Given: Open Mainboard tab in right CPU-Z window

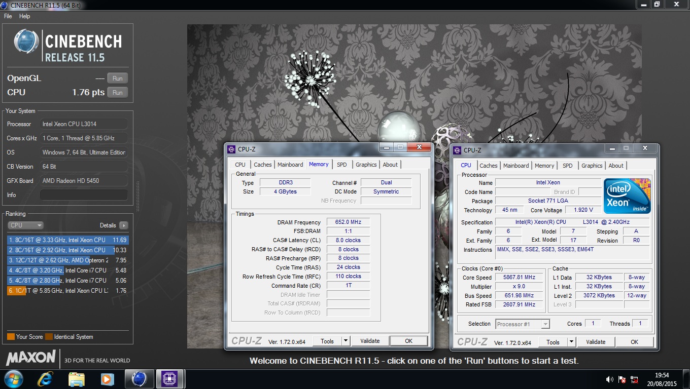Looking at the screenshot, I should [x=516, y=166].
